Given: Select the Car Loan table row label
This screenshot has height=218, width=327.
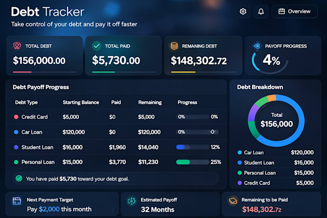Looking at the screenshot, I should (x=32, y=132).
